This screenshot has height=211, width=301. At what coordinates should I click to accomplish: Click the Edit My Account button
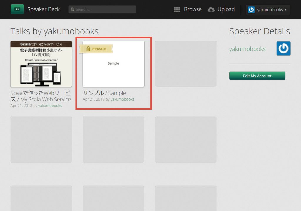pos(257,76)
